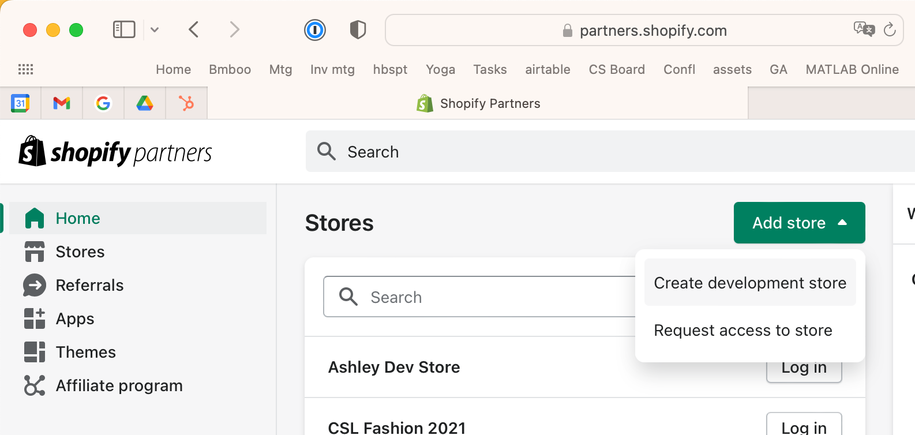Open the tab group dropdown chevron
This screenshot has width=915, height=435.
pyautogui.click(x=155, y=29)
